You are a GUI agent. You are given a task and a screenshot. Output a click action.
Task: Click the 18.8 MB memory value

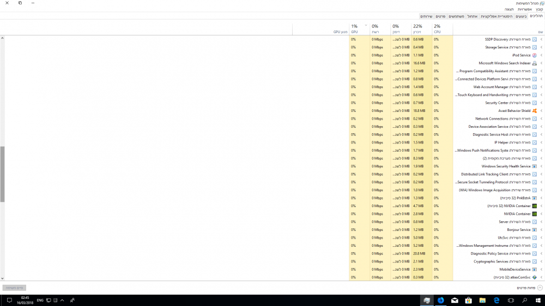click(x=419, y=111)
